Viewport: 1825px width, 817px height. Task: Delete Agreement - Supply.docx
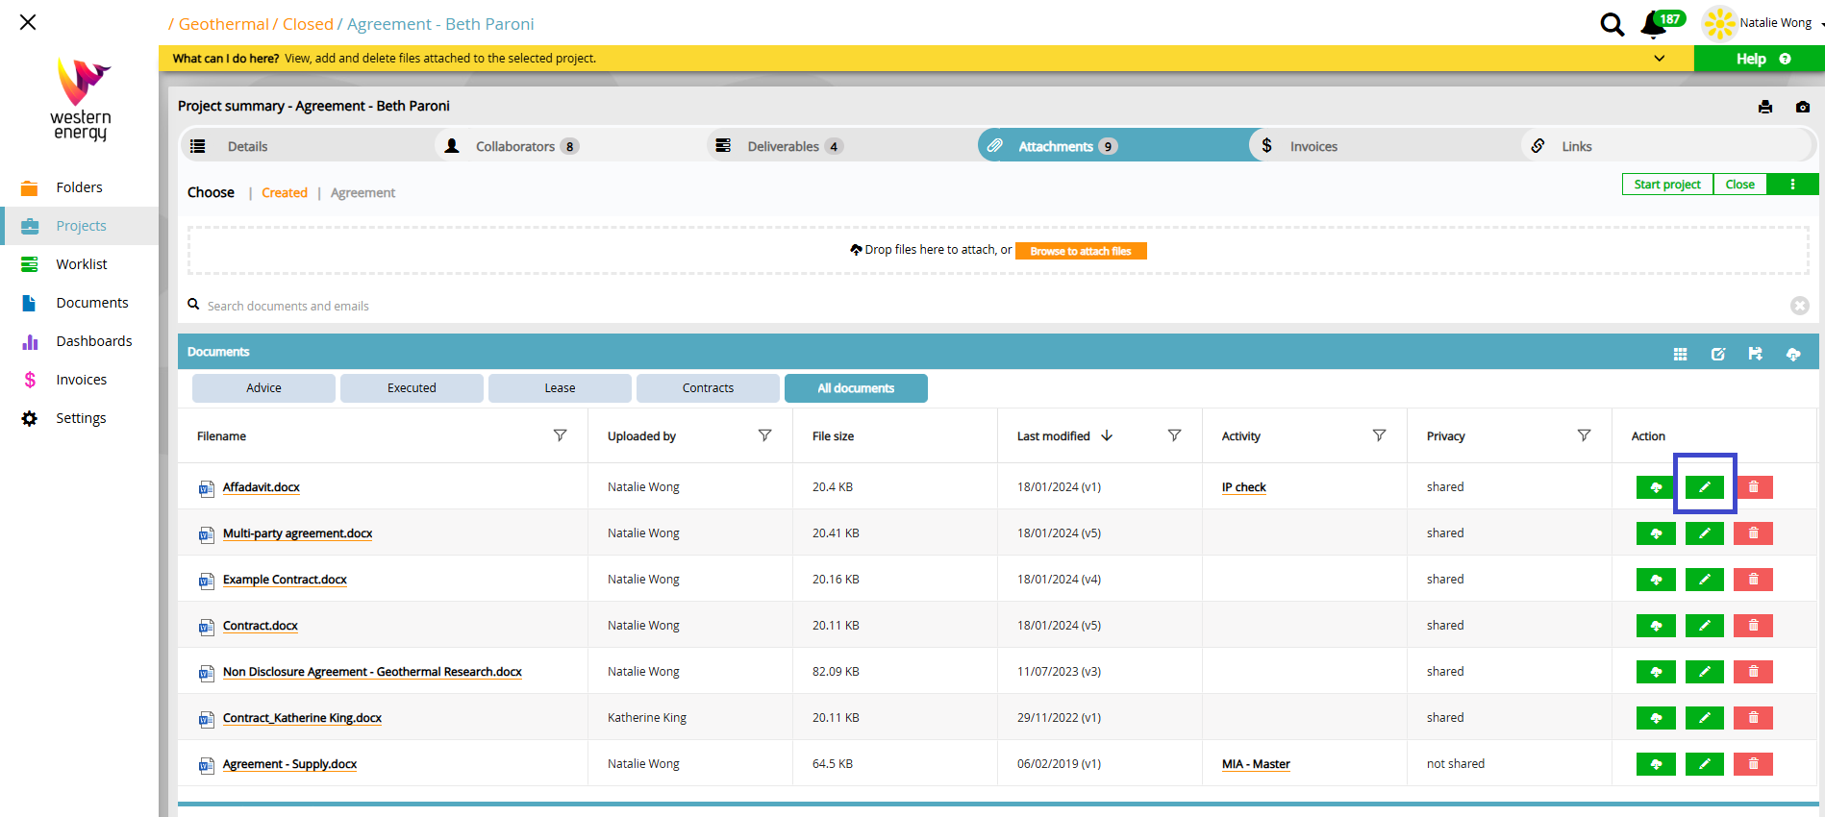1753,764
